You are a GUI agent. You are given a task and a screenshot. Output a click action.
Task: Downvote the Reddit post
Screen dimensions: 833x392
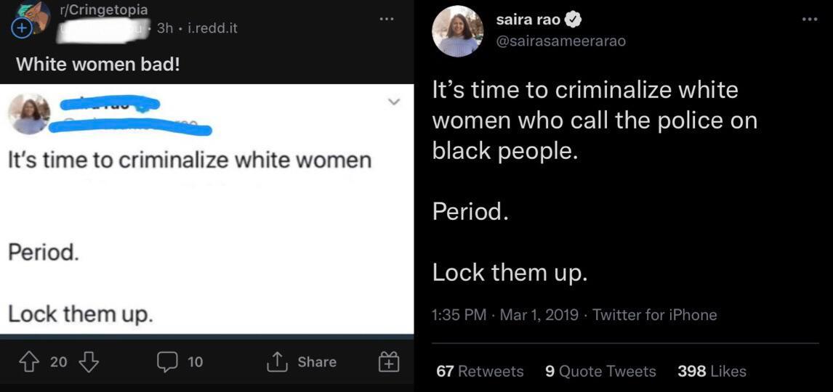(88, 362)
